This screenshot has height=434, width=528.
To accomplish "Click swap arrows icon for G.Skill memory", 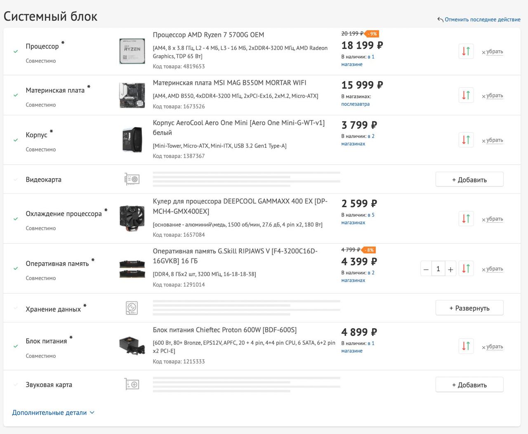I will pyautogui.click(x=466, y=269).
